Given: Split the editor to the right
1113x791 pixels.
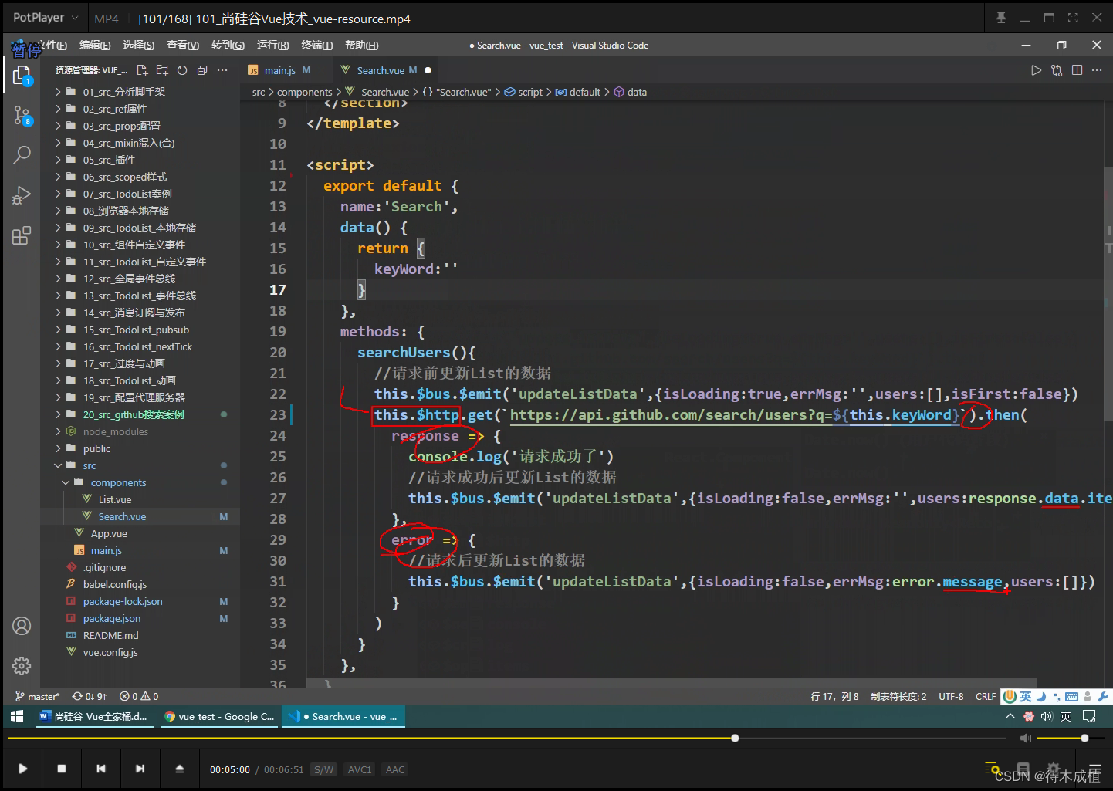Looking at the screenshot, I should (x=1077, y=70).
